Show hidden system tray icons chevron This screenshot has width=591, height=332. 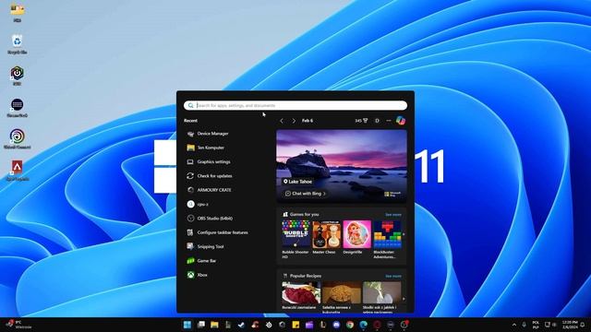click(x=514, y=325)
